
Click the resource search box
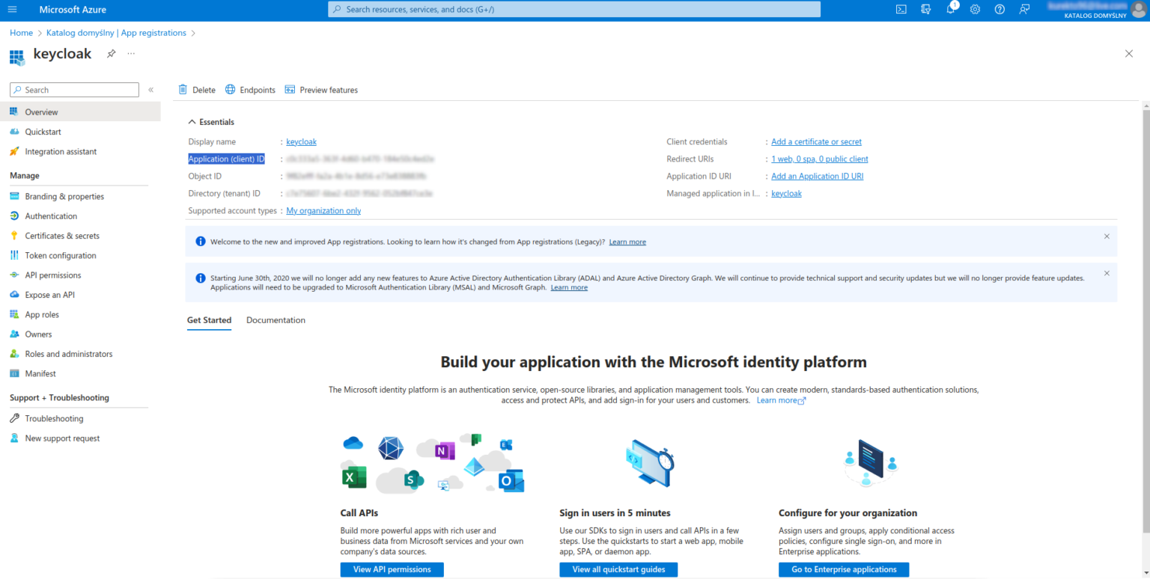pyautogui.click(x=574, y=9)
